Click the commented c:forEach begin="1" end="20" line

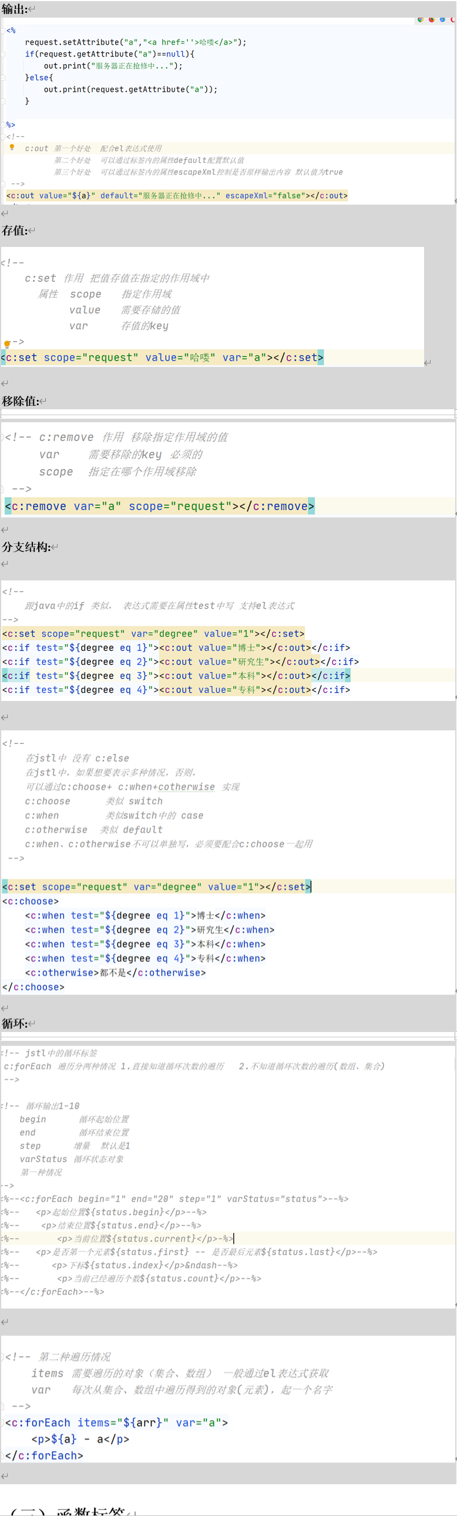174,1198
